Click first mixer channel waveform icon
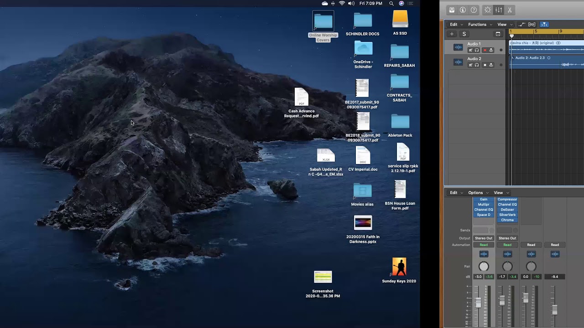This screenshot has width=584, height=328. pos(484,254)
